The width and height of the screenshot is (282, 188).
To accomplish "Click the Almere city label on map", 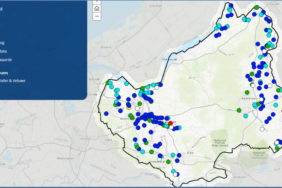I will [x=107, y=47].
